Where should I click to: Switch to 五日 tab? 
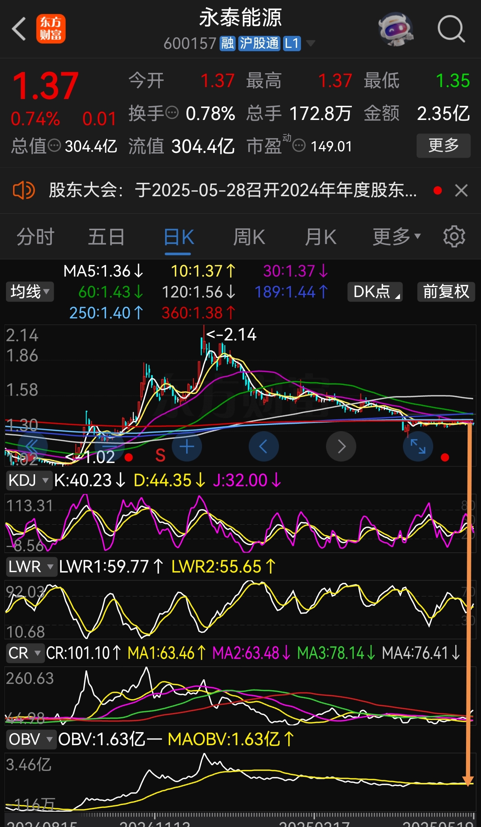coord(106,237)
